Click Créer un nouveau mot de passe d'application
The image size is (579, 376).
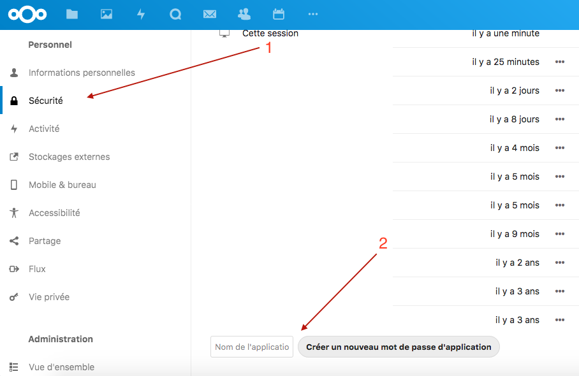[x=399, y=347]
